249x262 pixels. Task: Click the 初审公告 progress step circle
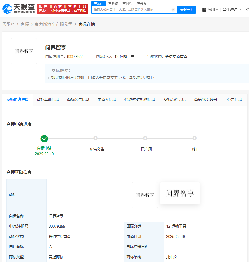pos(97,138)
